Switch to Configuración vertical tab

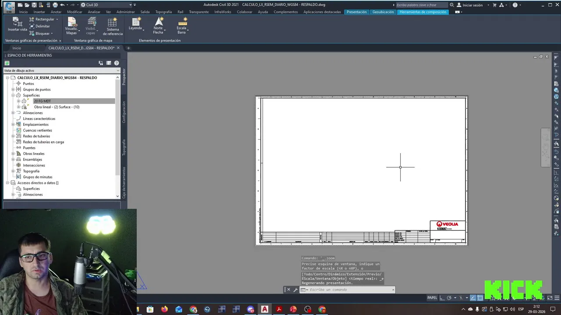[x=124, y=112]
